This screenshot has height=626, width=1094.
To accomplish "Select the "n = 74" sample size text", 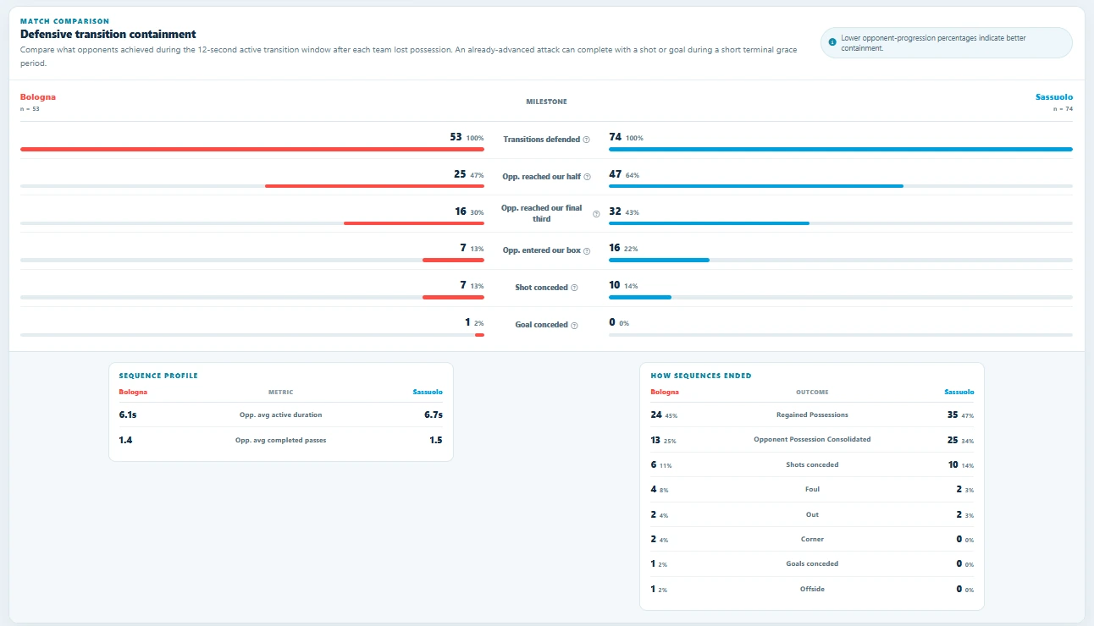I will coord(1063,109).
